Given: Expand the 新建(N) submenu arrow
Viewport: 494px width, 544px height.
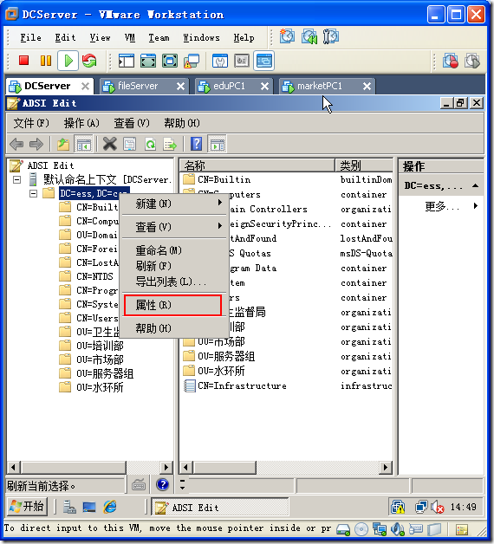Looking at the screenshot, I should point(220,202).
